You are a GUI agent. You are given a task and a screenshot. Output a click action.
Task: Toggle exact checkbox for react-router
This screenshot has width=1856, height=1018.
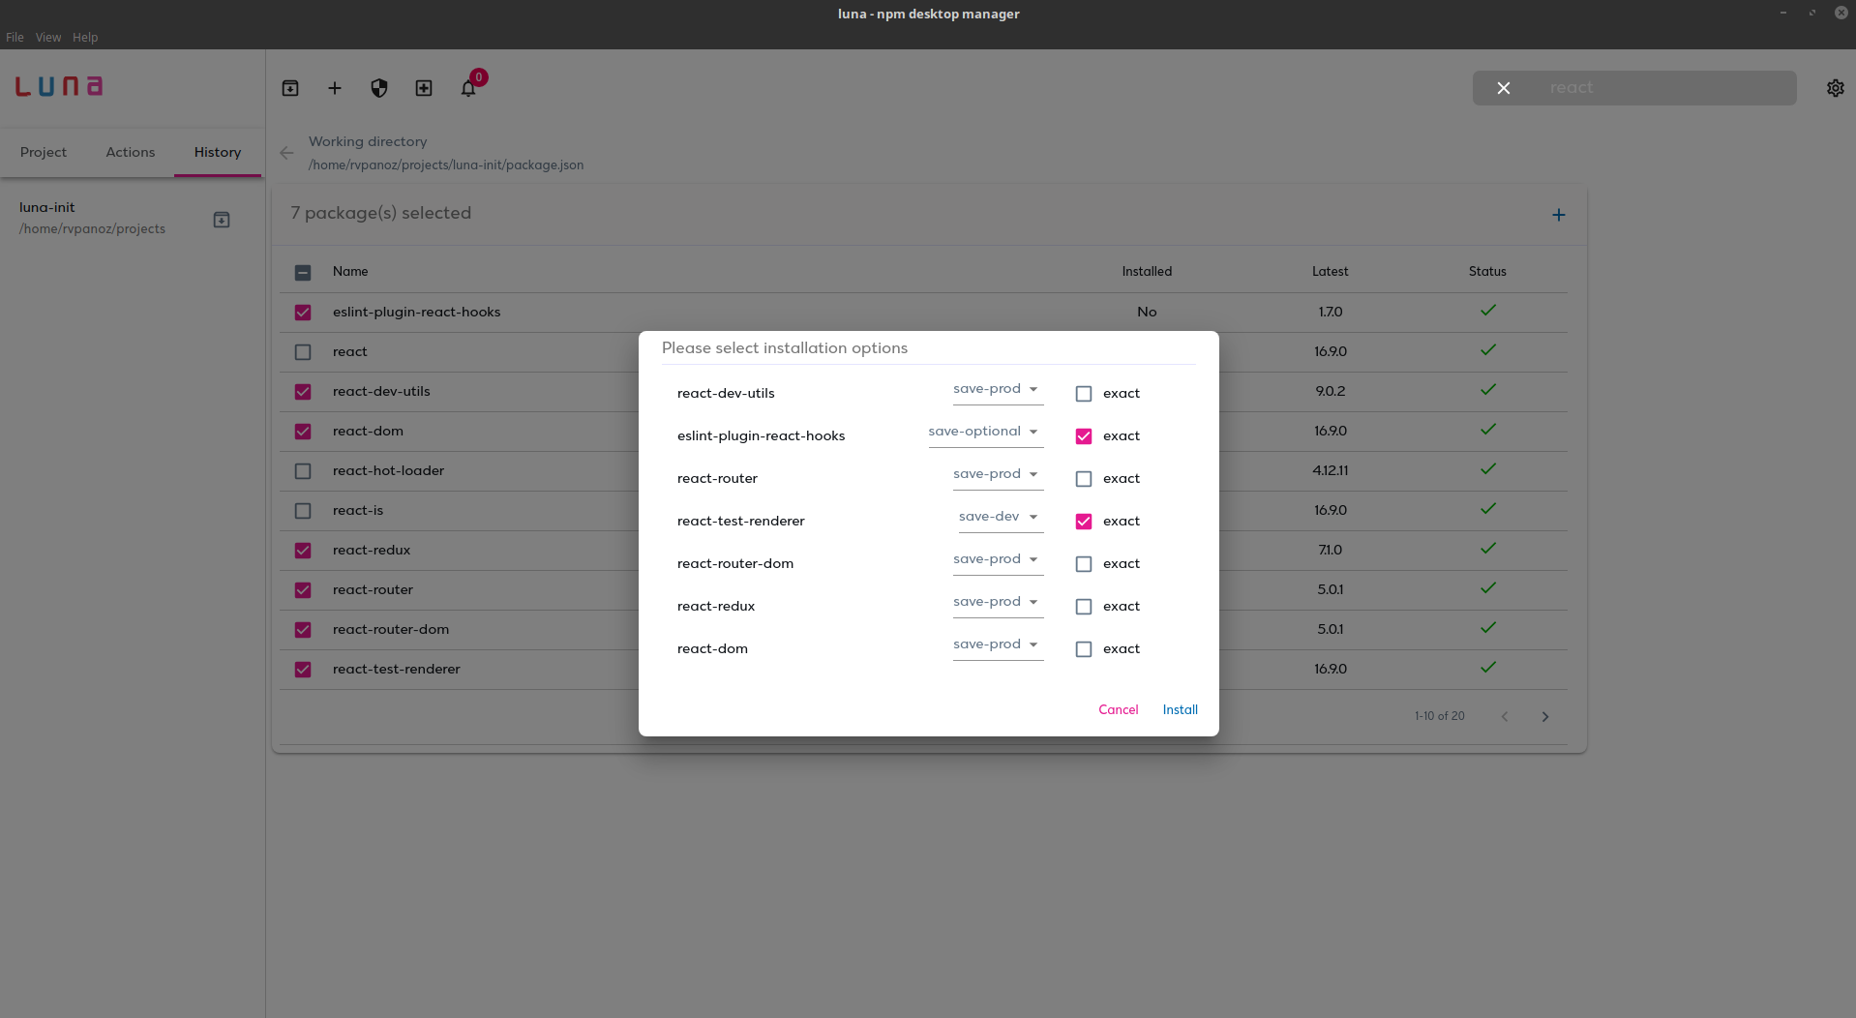click(1084, 479)
